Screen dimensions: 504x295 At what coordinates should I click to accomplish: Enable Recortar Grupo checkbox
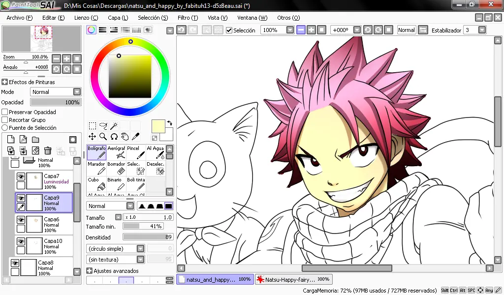click(x=5, y=120)
